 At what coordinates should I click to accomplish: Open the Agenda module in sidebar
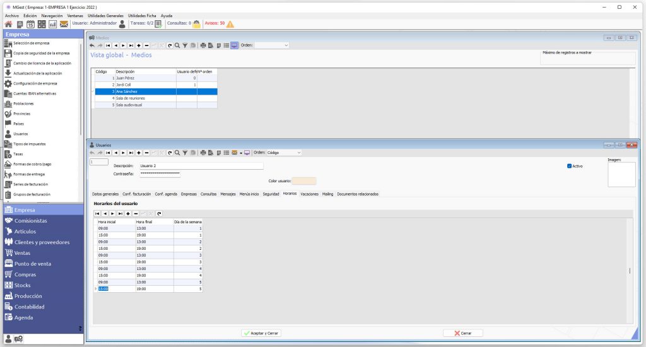(43, 318)
